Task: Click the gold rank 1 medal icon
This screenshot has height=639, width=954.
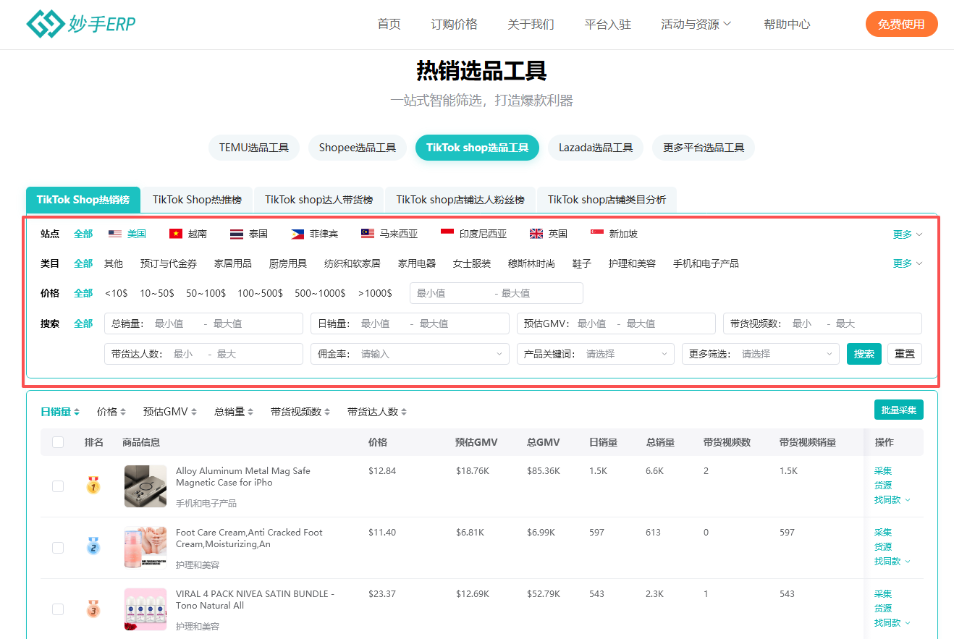Action: [93, 485]
